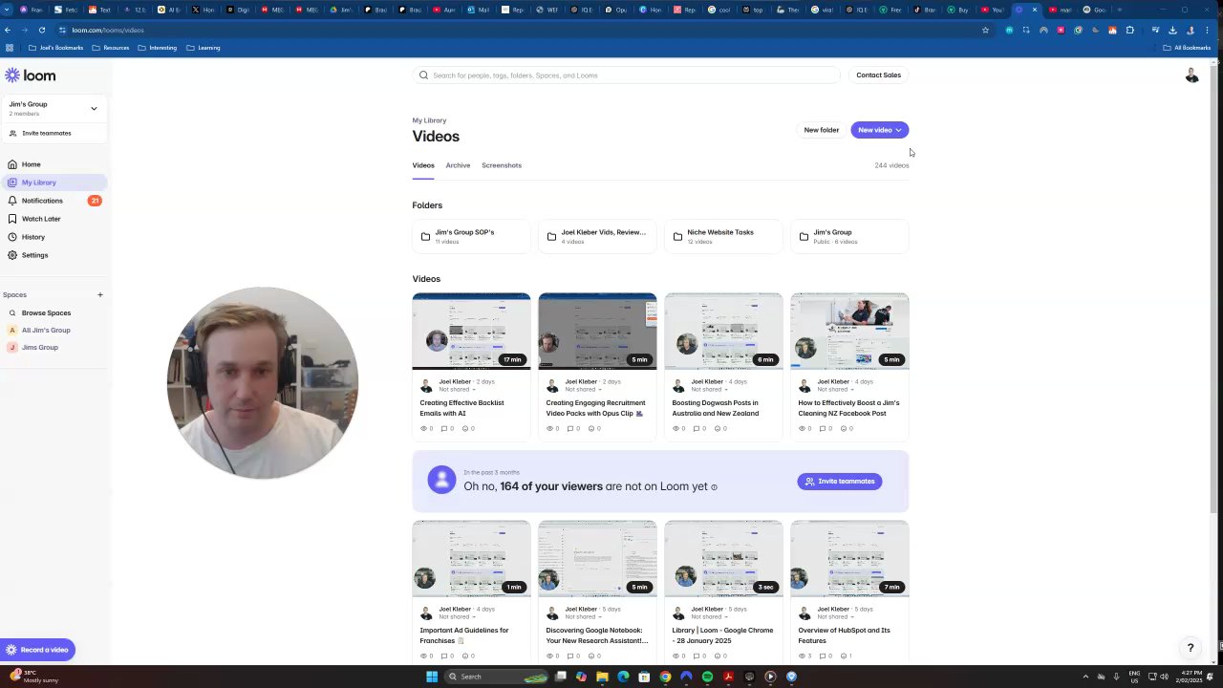1223x688 pixels.
Task: Click the Loom logo
Action: [x=30, y=75]
